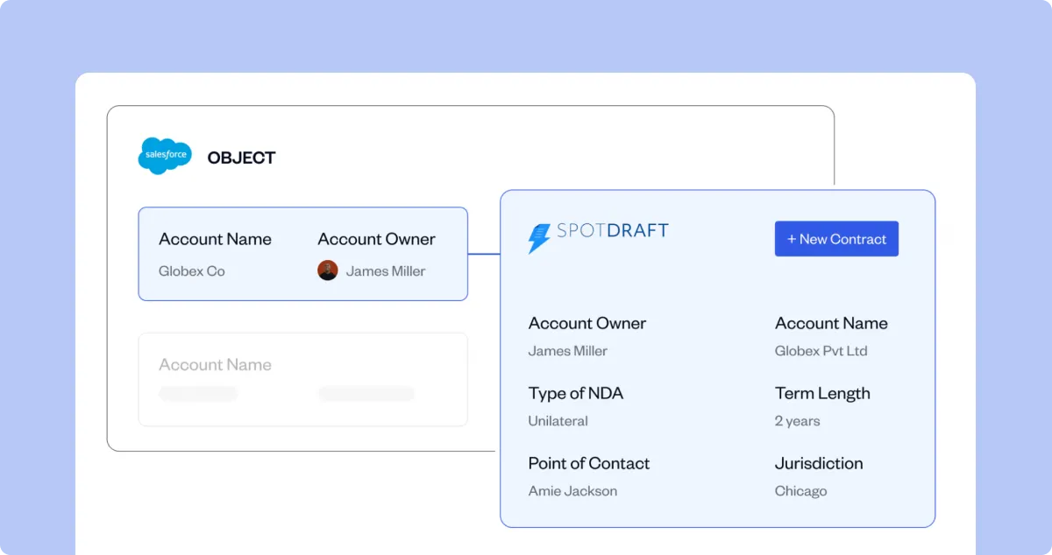1052x555 pixels.
Task: Select the OBJECT heading beside Salesforce logo
Action: tap(241, 158)
